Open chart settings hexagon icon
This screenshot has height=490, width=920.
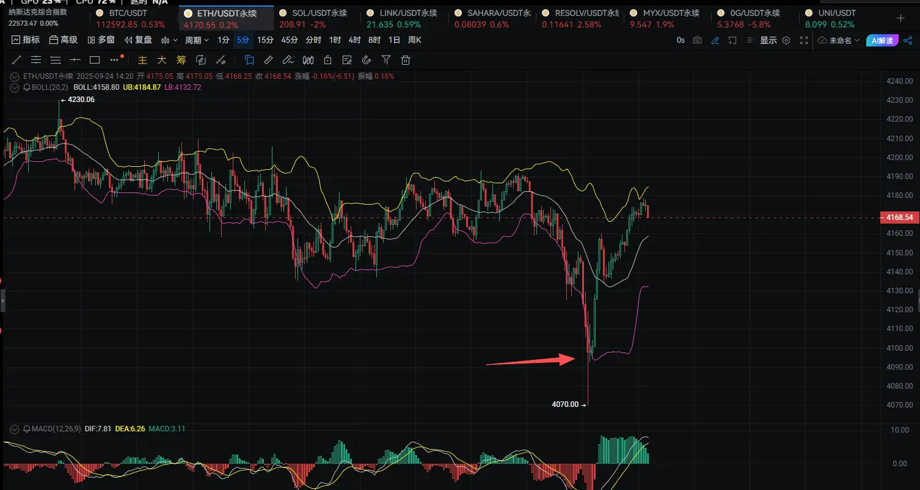786,40
